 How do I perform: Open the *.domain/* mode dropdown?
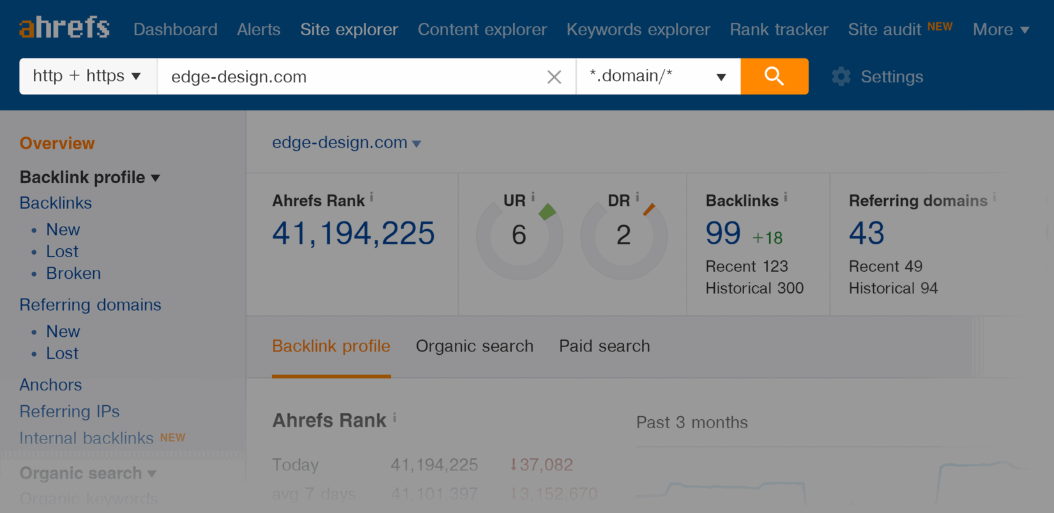click(659, 77)
